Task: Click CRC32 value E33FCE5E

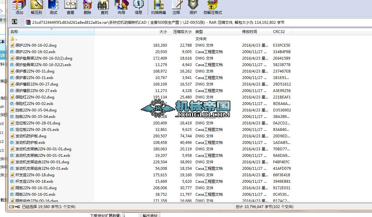Action: pyautogui.click(x=282, y=45)
